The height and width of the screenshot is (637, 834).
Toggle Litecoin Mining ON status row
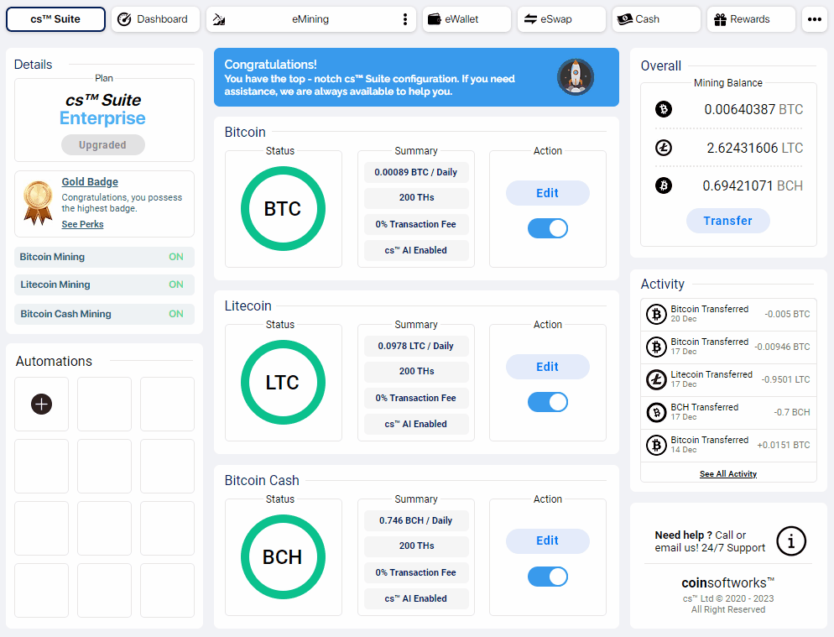pyautogui.click(x=104, y=285)
